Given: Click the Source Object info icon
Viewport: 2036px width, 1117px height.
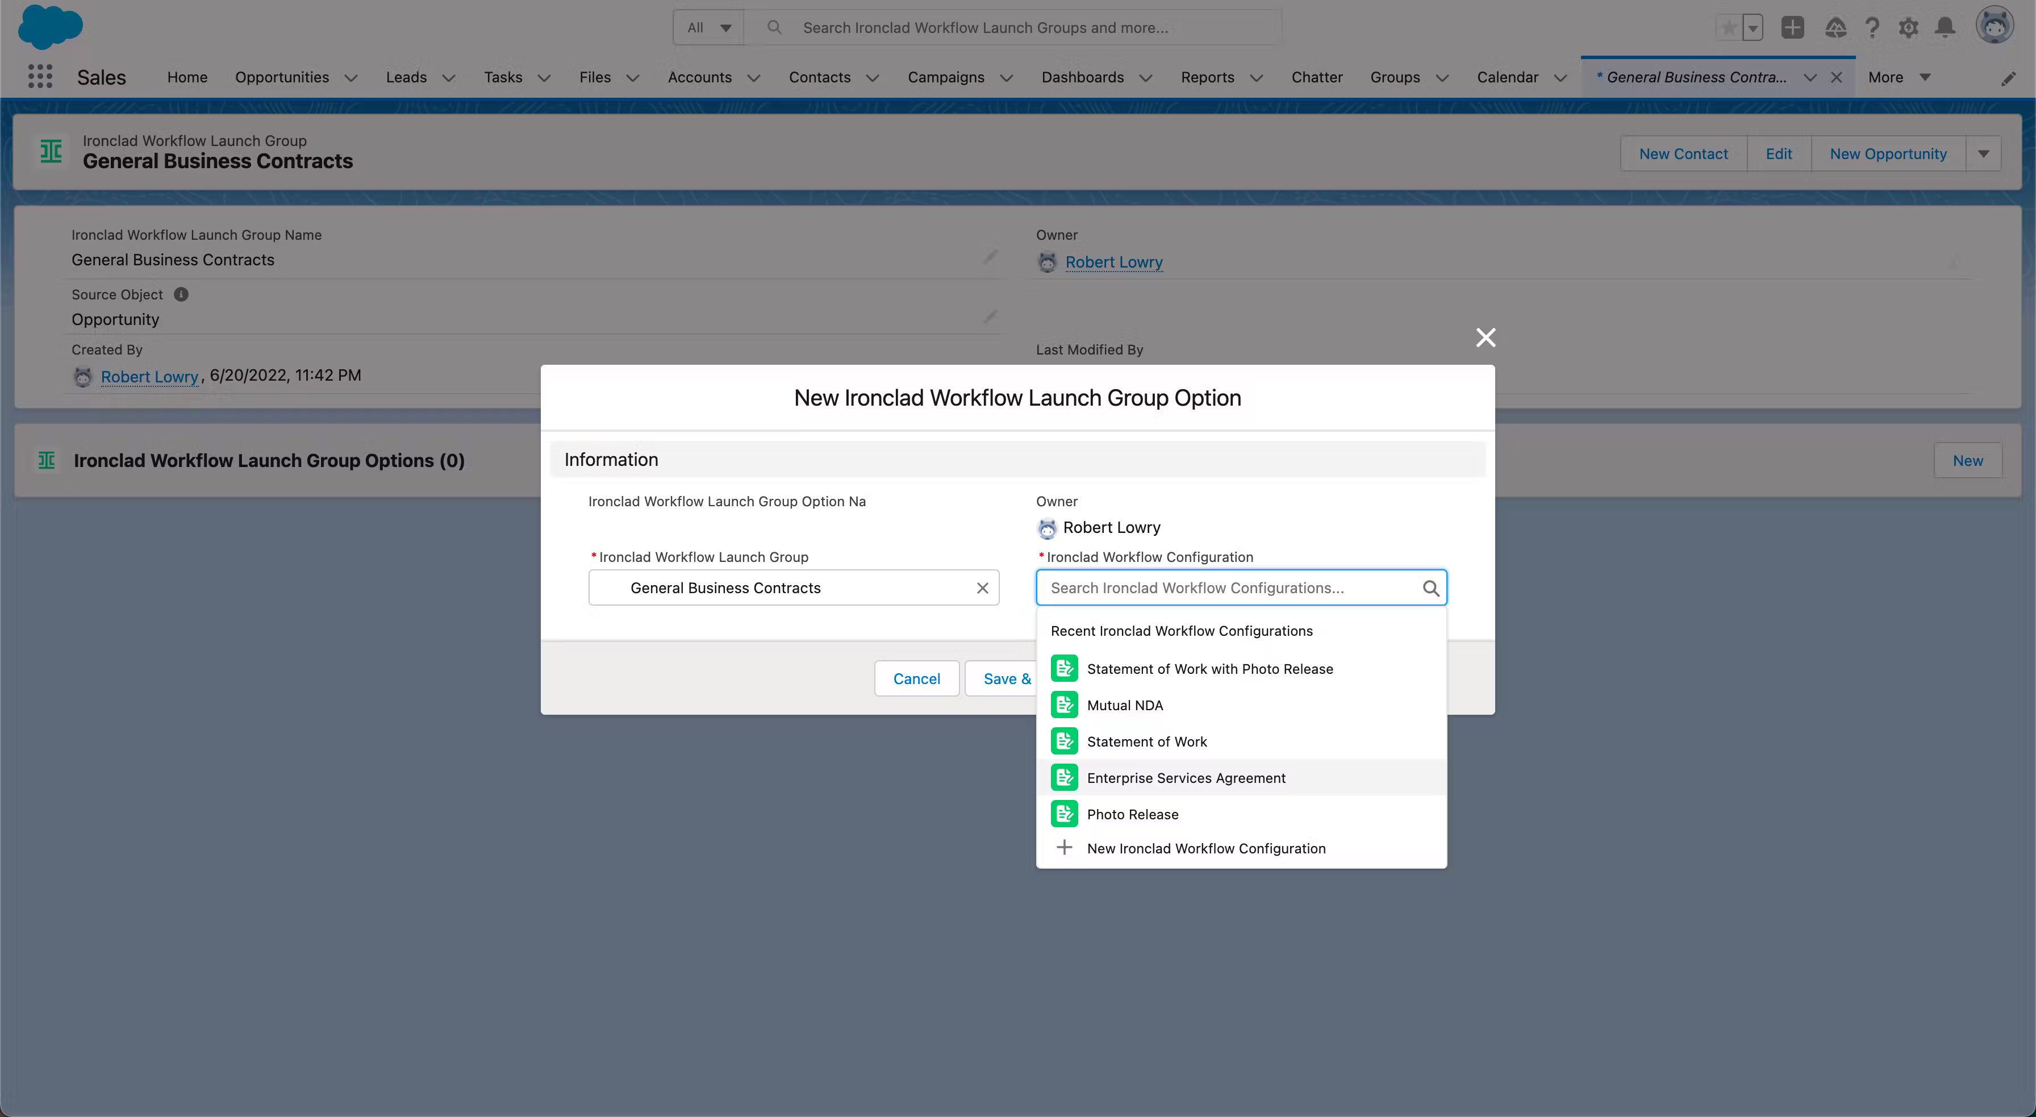Looking at the screenshot, I should tap(181, 294).
